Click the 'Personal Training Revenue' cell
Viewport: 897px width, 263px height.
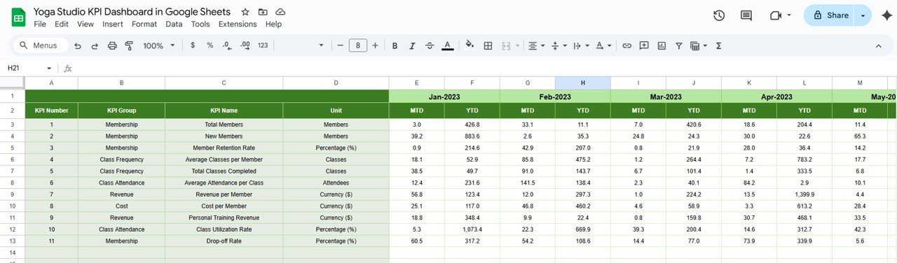[224, 218]
